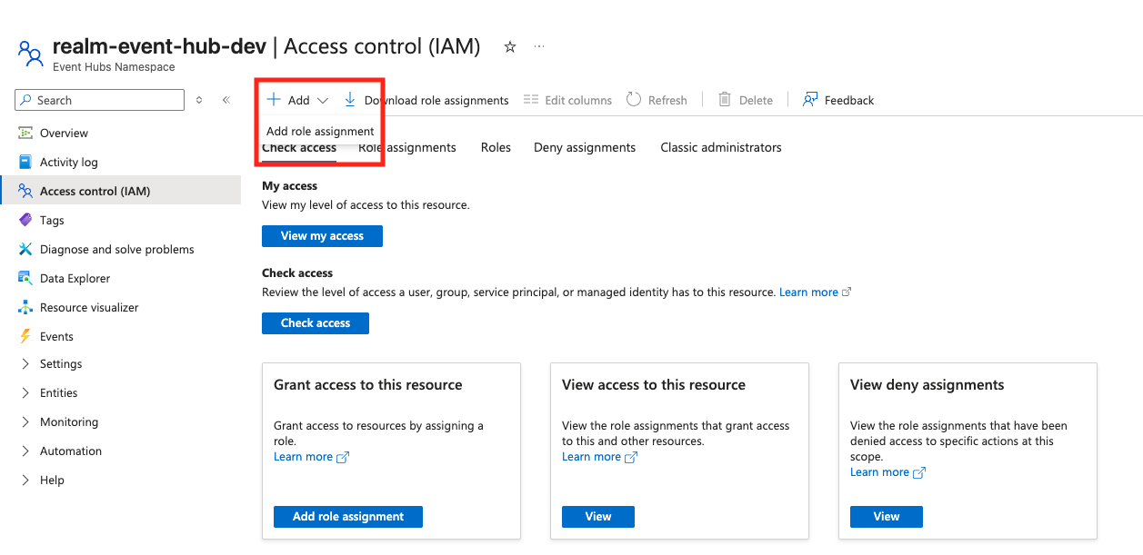Expand the Monitoring section
This screenshot has height=555, width=1143.
(68, 421)
